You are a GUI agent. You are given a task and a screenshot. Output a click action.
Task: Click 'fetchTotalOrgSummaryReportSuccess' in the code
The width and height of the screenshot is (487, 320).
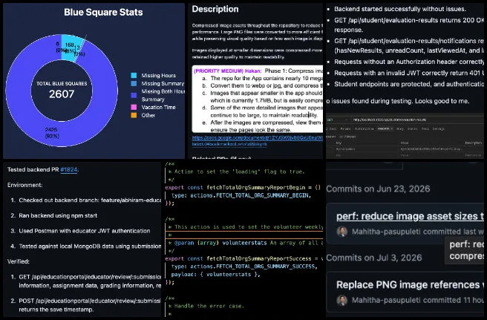coord(258,258)
